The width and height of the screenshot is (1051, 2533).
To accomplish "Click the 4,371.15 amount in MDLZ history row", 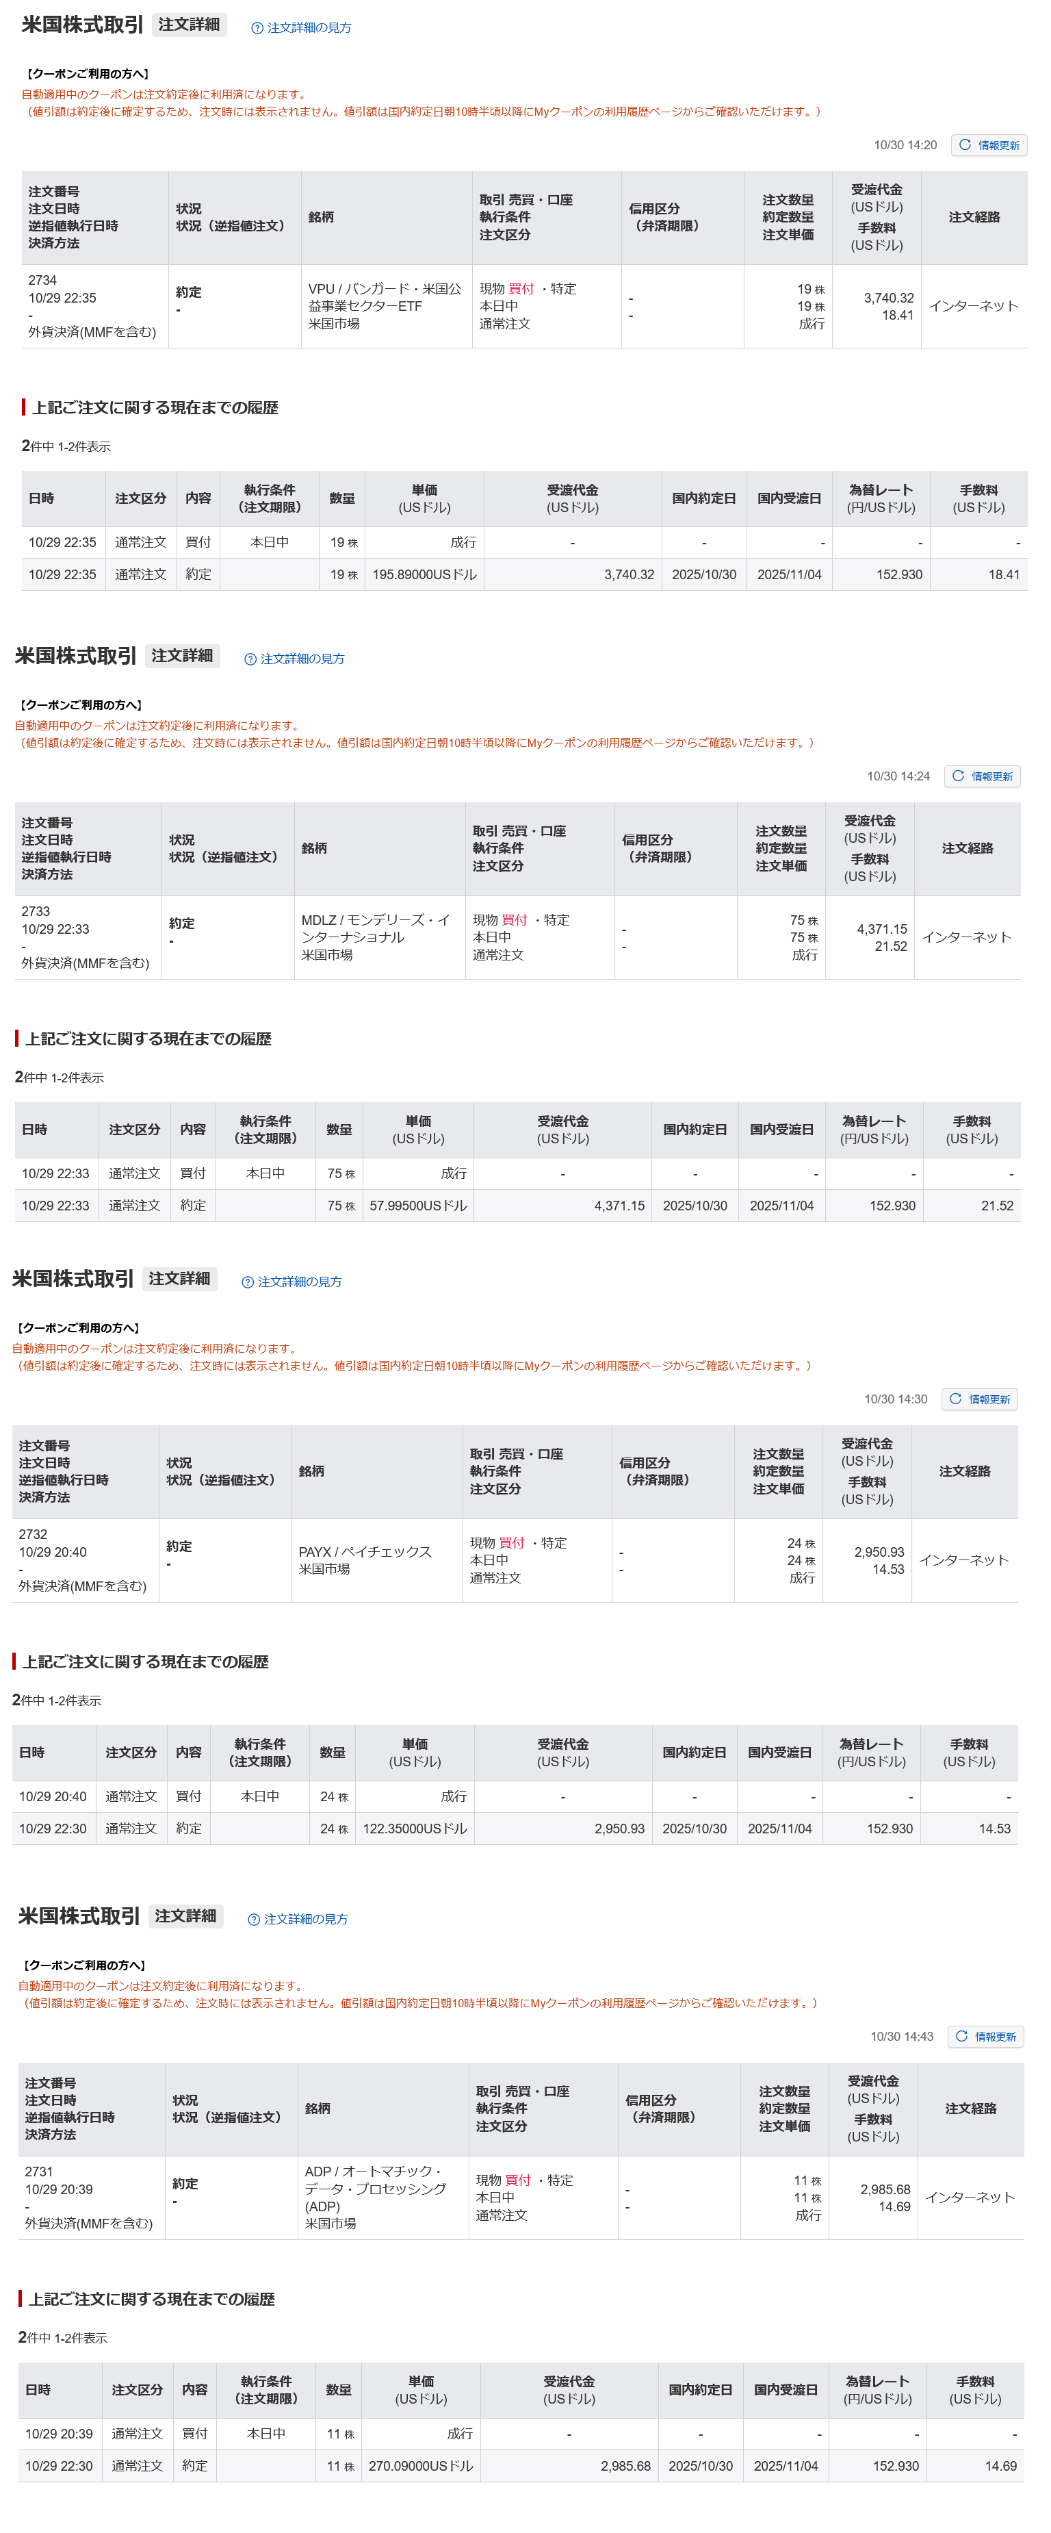I will click(619, 1206).
